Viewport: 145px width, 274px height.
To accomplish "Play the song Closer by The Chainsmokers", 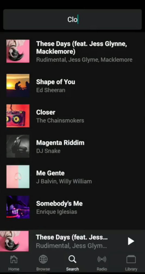I will coord(72,116).
